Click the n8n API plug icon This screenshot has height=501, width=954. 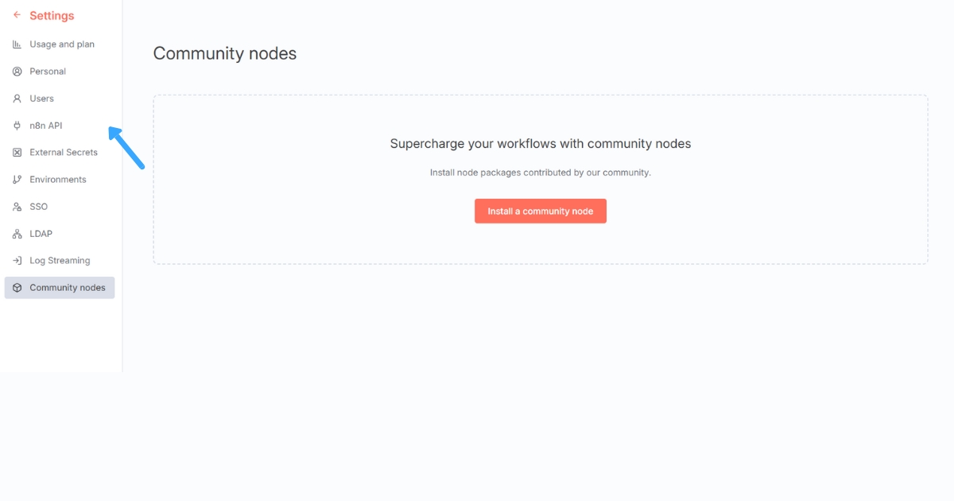(17, 125)
